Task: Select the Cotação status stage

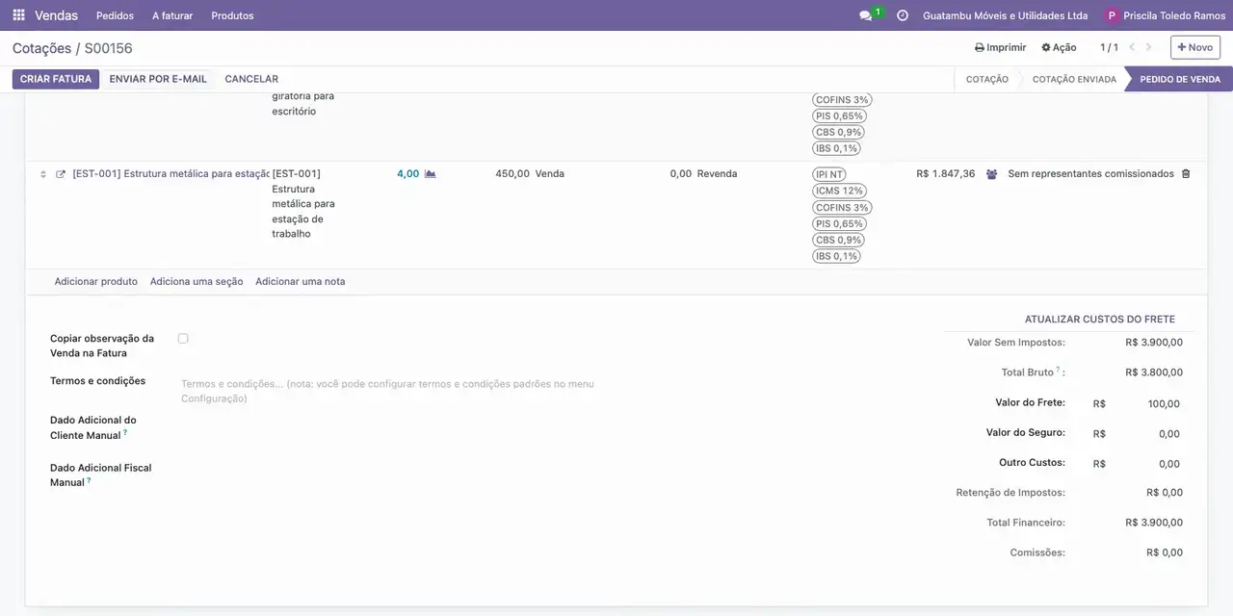Action: [987, 79]
